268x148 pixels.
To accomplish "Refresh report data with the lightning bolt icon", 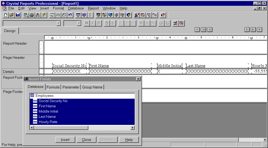I will click(44, 15).
